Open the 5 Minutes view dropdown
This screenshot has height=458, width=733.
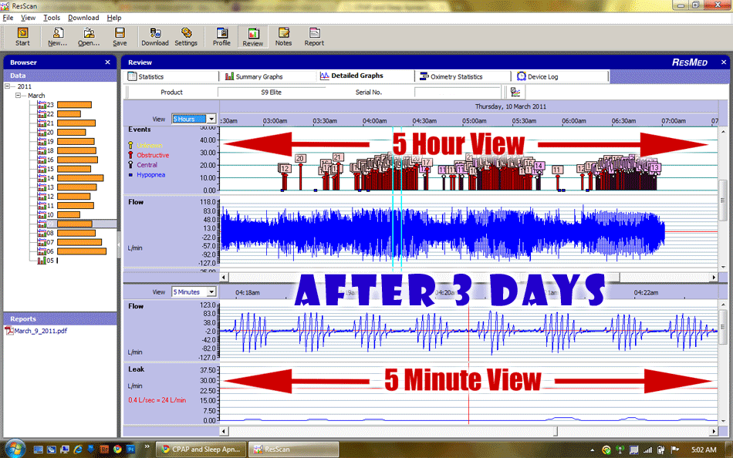point(211,292)
